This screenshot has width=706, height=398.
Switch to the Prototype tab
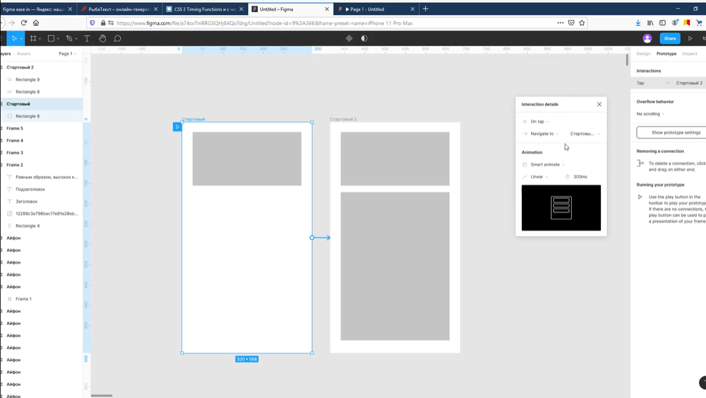coord(666,53)
